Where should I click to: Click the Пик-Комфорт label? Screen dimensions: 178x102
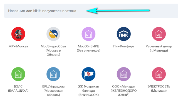123,46
